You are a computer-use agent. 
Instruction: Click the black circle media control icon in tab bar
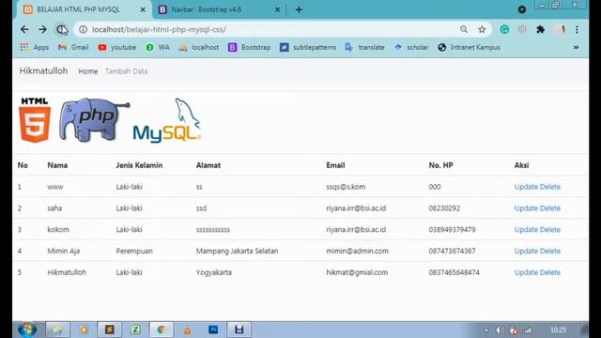coord(522,9)
